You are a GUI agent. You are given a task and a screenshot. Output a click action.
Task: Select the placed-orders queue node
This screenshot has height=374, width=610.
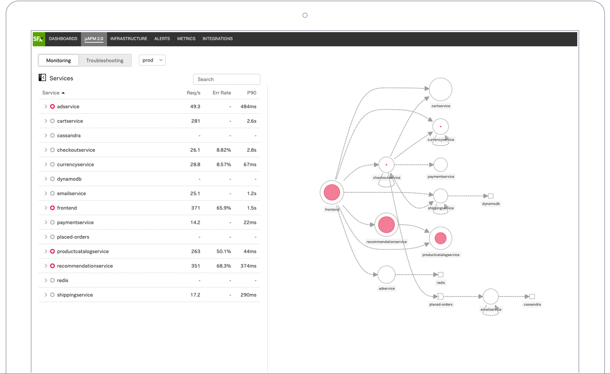coord(440,296)
